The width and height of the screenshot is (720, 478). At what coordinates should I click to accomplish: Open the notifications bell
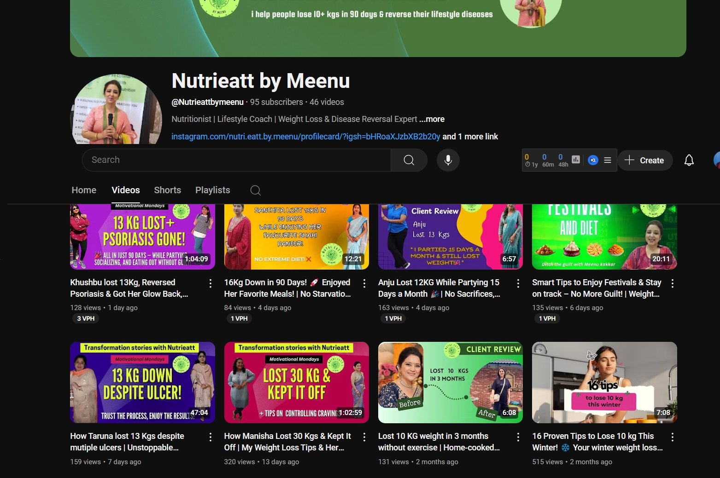tap(689, 160)
